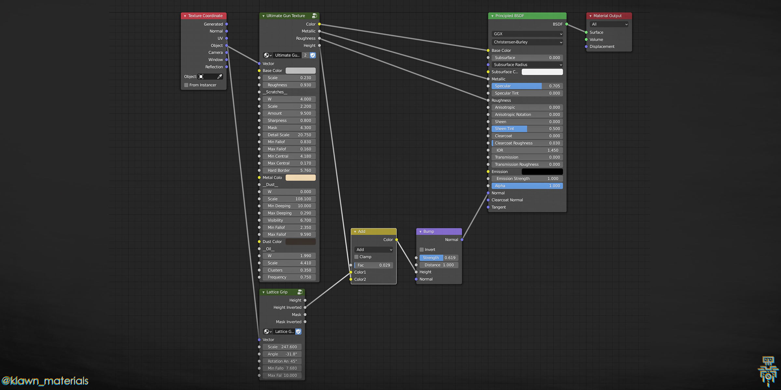Enable the From Instancer checkbox
Viewport: 781px width, 390px height.
tap(186, 85)
